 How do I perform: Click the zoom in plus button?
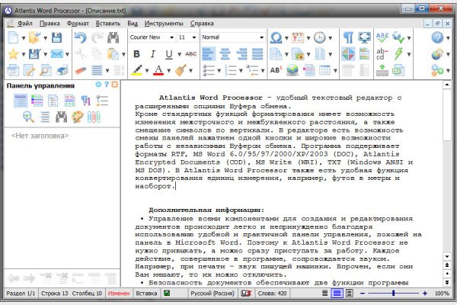point(425,294)
